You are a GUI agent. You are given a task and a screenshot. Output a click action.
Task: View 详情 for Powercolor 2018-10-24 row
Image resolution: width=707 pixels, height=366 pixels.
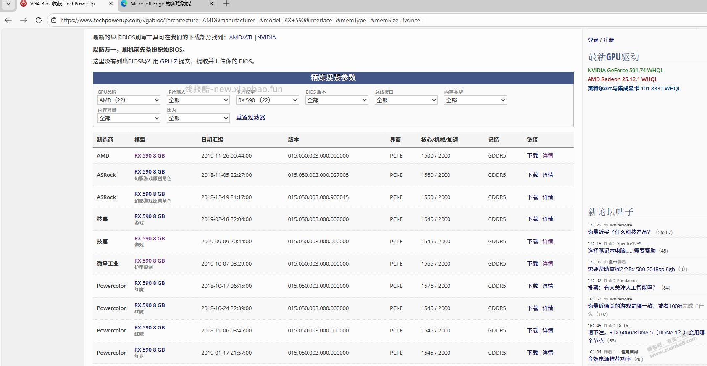point(548,308)
